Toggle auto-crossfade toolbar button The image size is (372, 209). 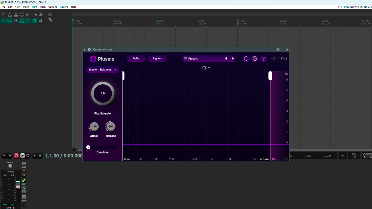click(4, 21)
